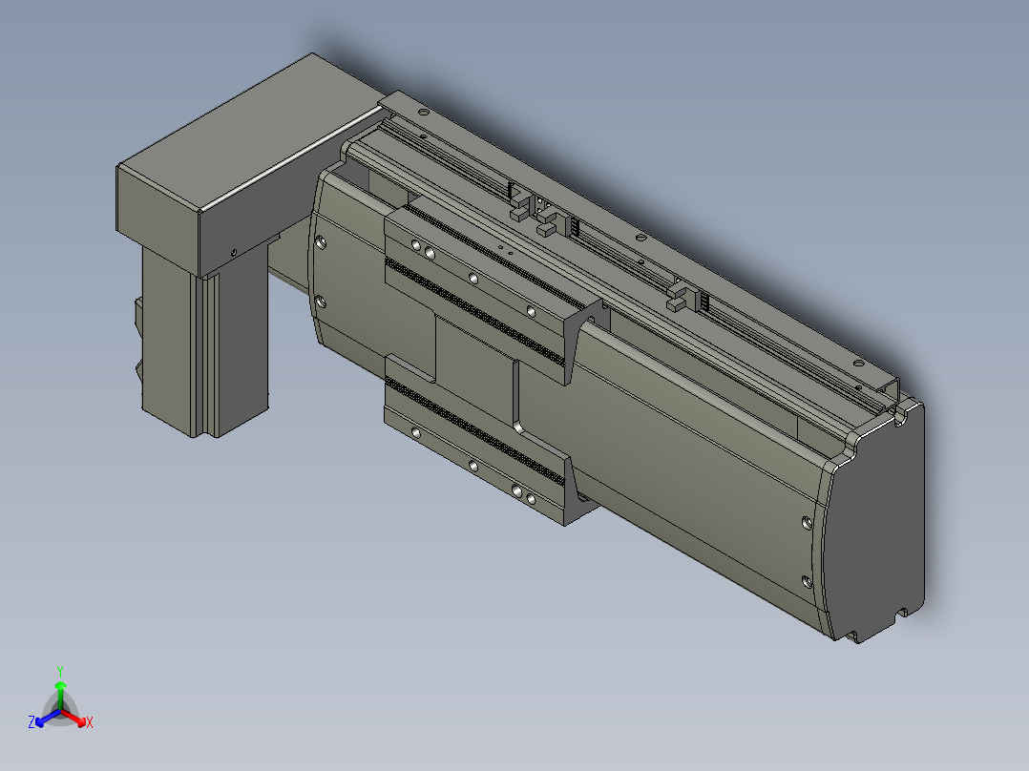Click the red X axis arrow of the triad

(74, 718)
